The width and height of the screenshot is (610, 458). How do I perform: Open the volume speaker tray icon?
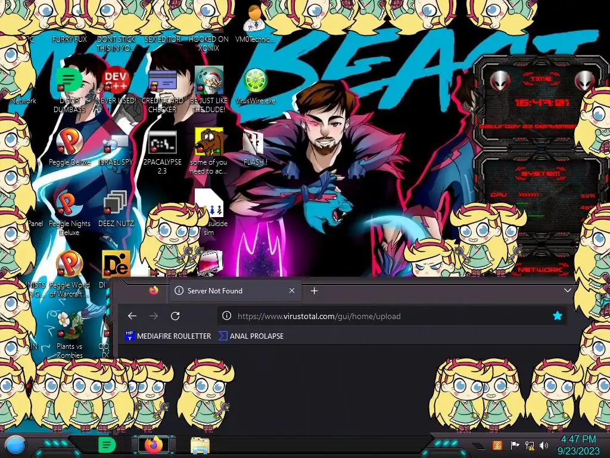pyautogui.click(x=544, y=445)
